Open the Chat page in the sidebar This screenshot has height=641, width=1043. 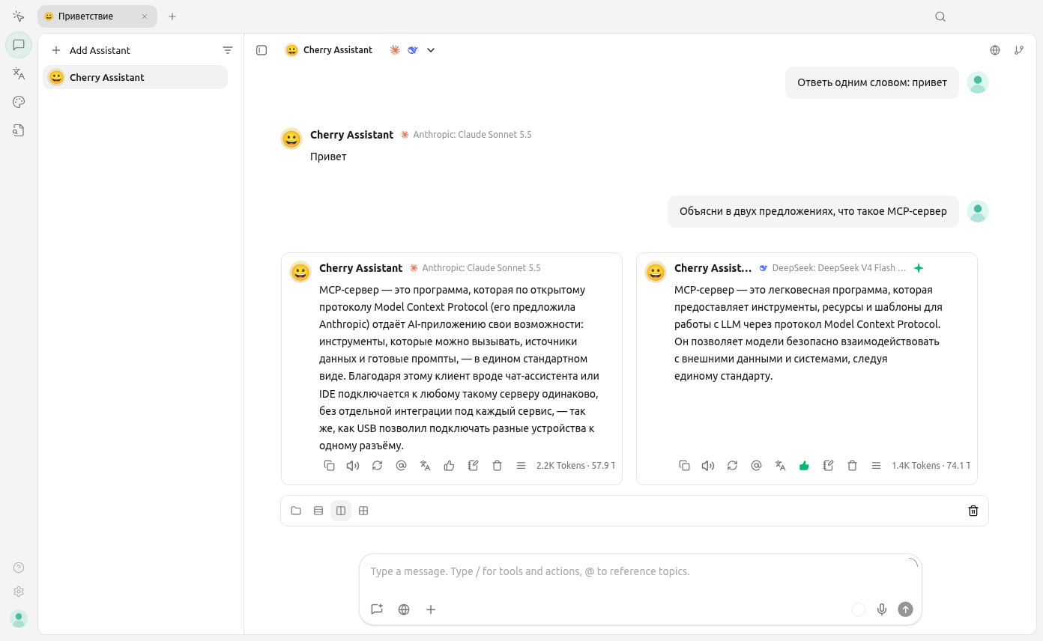pyautogui.click(x=19, y=45)
